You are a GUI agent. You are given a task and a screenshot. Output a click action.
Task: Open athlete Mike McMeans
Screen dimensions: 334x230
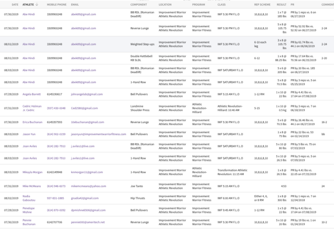[x=31, y=186]
